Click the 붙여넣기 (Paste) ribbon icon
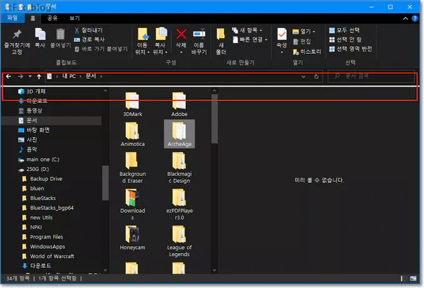424x288 pixels. (x=60, y=38)
